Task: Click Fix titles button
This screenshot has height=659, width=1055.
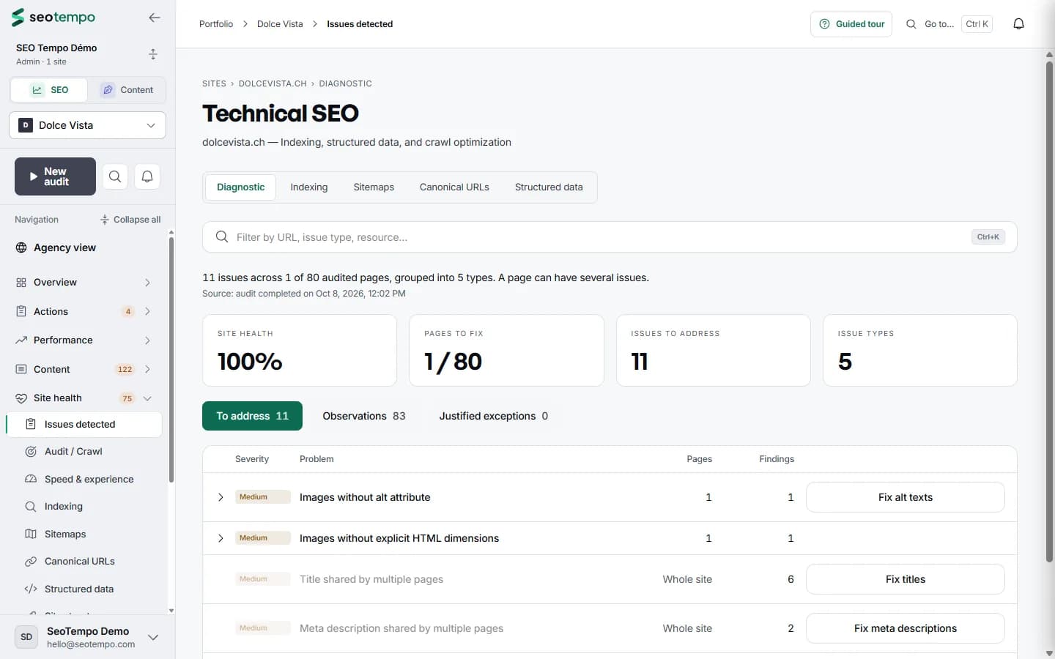Action: pos(906,579)
